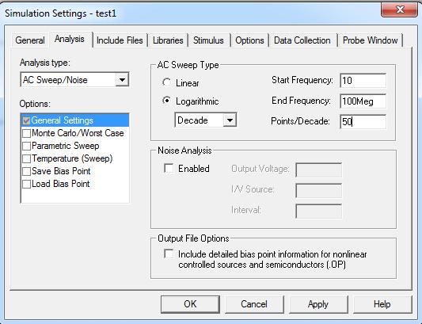Check the Temperature (Sweep) option
The image size is (422, 324).
pyautogui.click(x=26, y=158)
